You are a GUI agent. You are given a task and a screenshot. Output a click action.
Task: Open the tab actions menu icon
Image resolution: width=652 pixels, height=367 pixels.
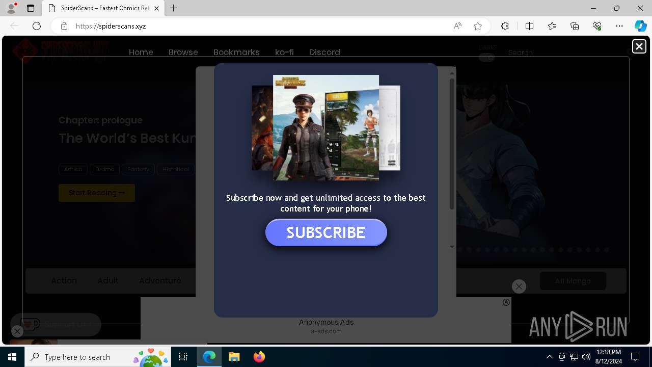[x=31, y=8]
